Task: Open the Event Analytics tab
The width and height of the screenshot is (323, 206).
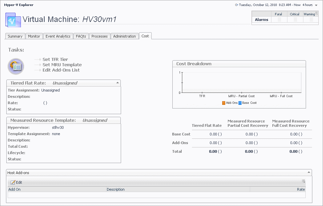Action: 58,36
